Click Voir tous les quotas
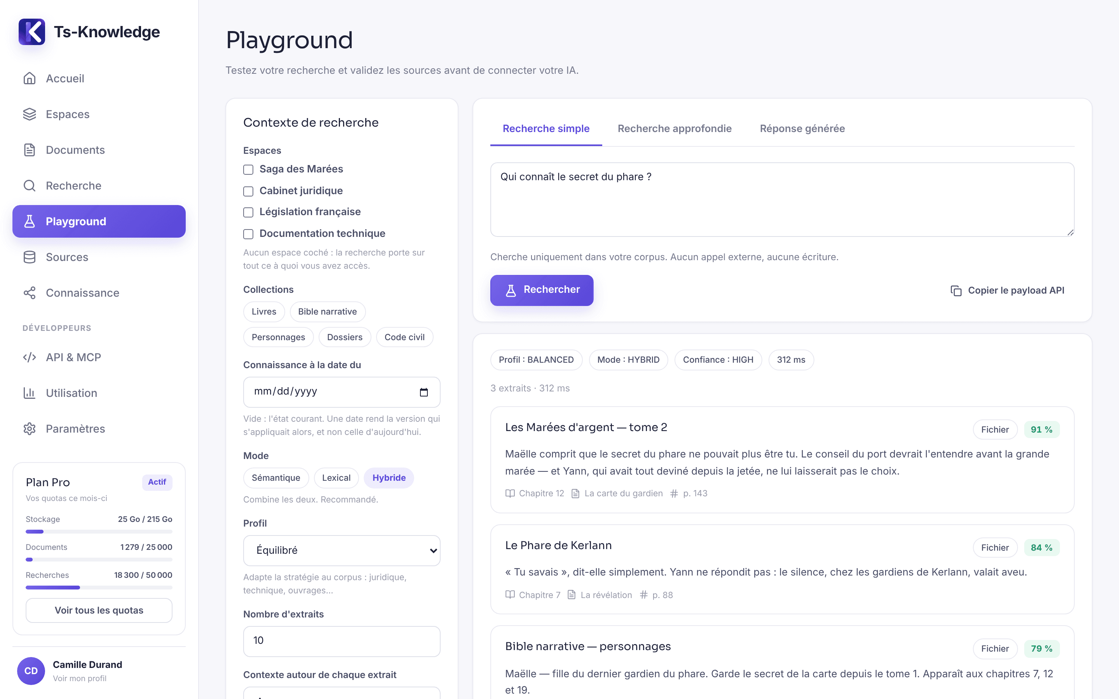 99,610
